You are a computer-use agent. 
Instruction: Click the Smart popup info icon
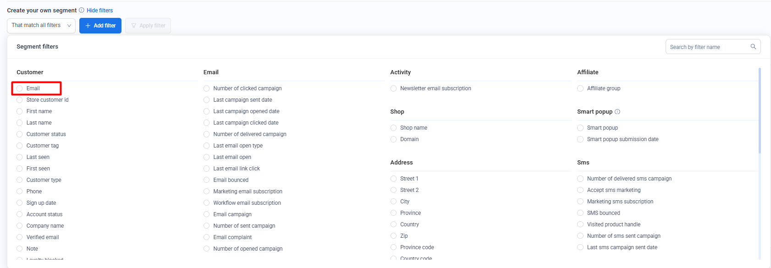617,112
